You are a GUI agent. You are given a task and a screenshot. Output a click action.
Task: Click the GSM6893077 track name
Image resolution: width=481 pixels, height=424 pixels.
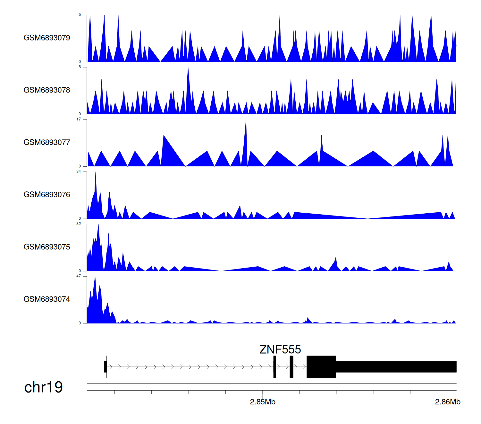pyautogui.click(x=47, y=142)
